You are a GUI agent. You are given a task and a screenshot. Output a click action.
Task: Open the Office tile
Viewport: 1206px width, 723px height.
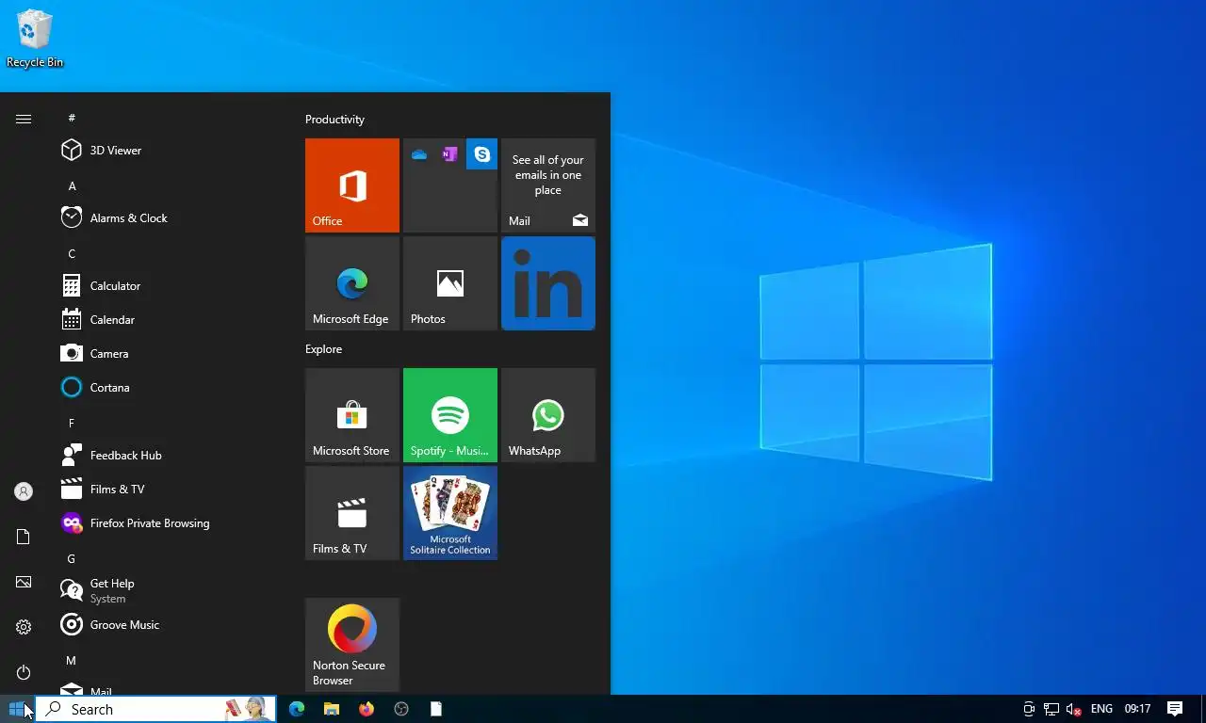pos(352,185)
